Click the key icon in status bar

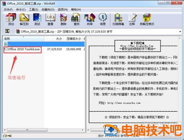coord(9,136)
